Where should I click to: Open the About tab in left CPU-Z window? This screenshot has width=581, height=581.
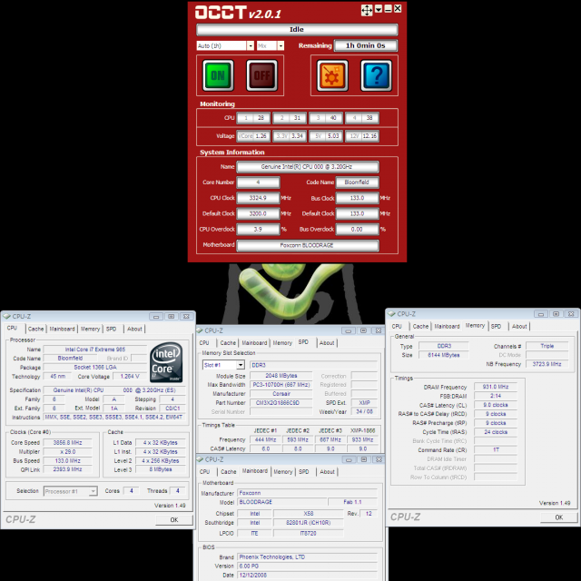tap(134, 329)
